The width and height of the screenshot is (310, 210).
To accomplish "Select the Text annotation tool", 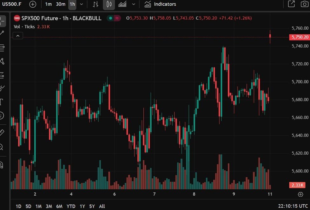I will pos(2,102).
